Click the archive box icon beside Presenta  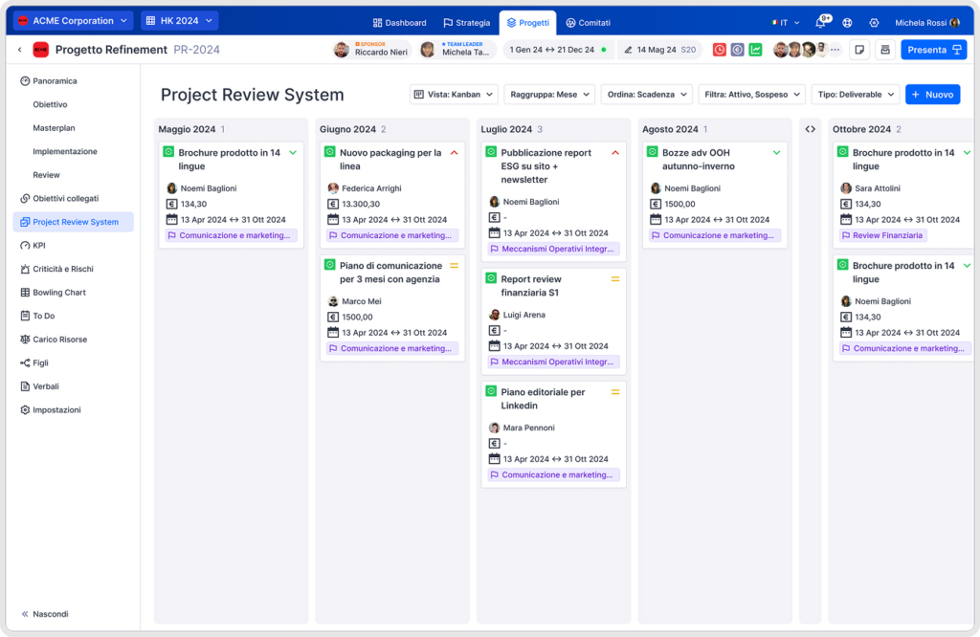(x=885, y=50)
